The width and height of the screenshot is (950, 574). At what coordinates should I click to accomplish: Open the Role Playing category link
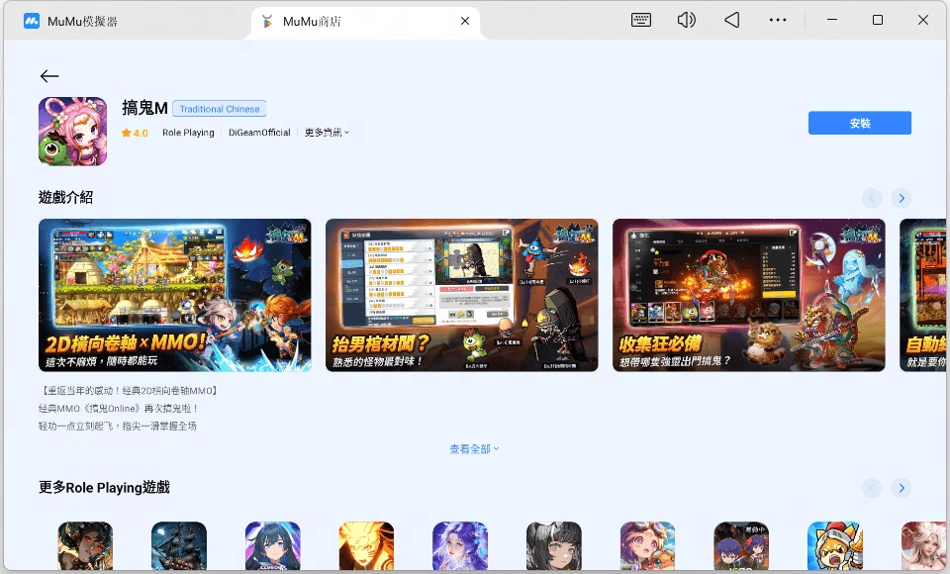pos(188,133)
